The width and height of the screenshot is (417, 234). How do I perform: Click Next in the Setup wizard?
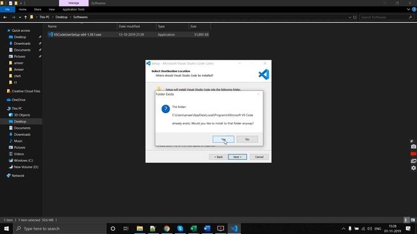[x=237, y=157]
